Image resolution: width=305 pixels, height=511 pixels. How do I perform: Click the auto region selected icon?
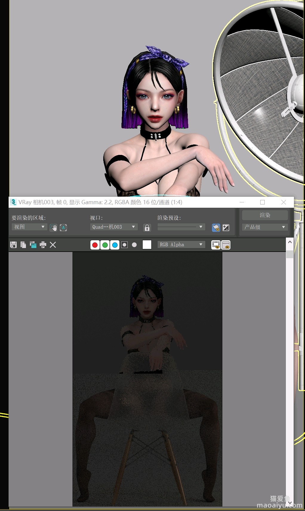63,227
